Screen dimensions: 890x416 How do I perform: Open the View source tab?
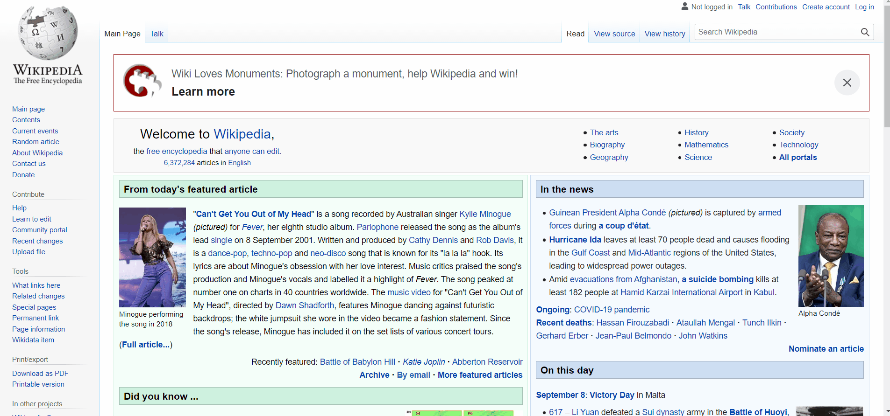[x=614, y=34]
